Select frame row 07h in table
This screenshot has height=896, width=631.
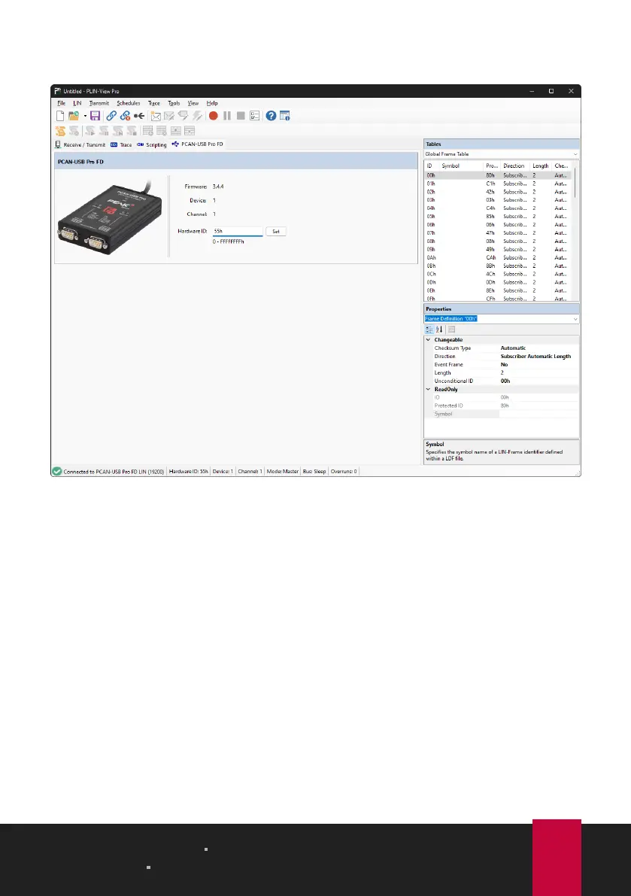498,233
